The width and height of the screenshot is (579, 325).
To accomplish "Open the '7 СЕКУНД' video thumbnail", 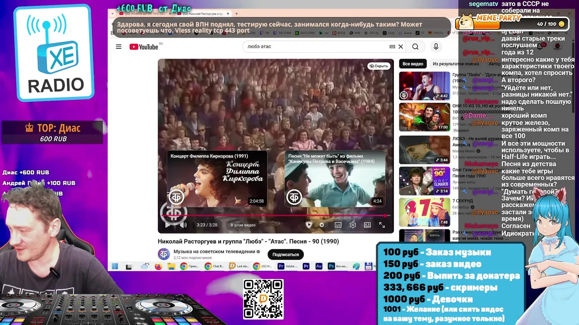I will pos(424,212).
